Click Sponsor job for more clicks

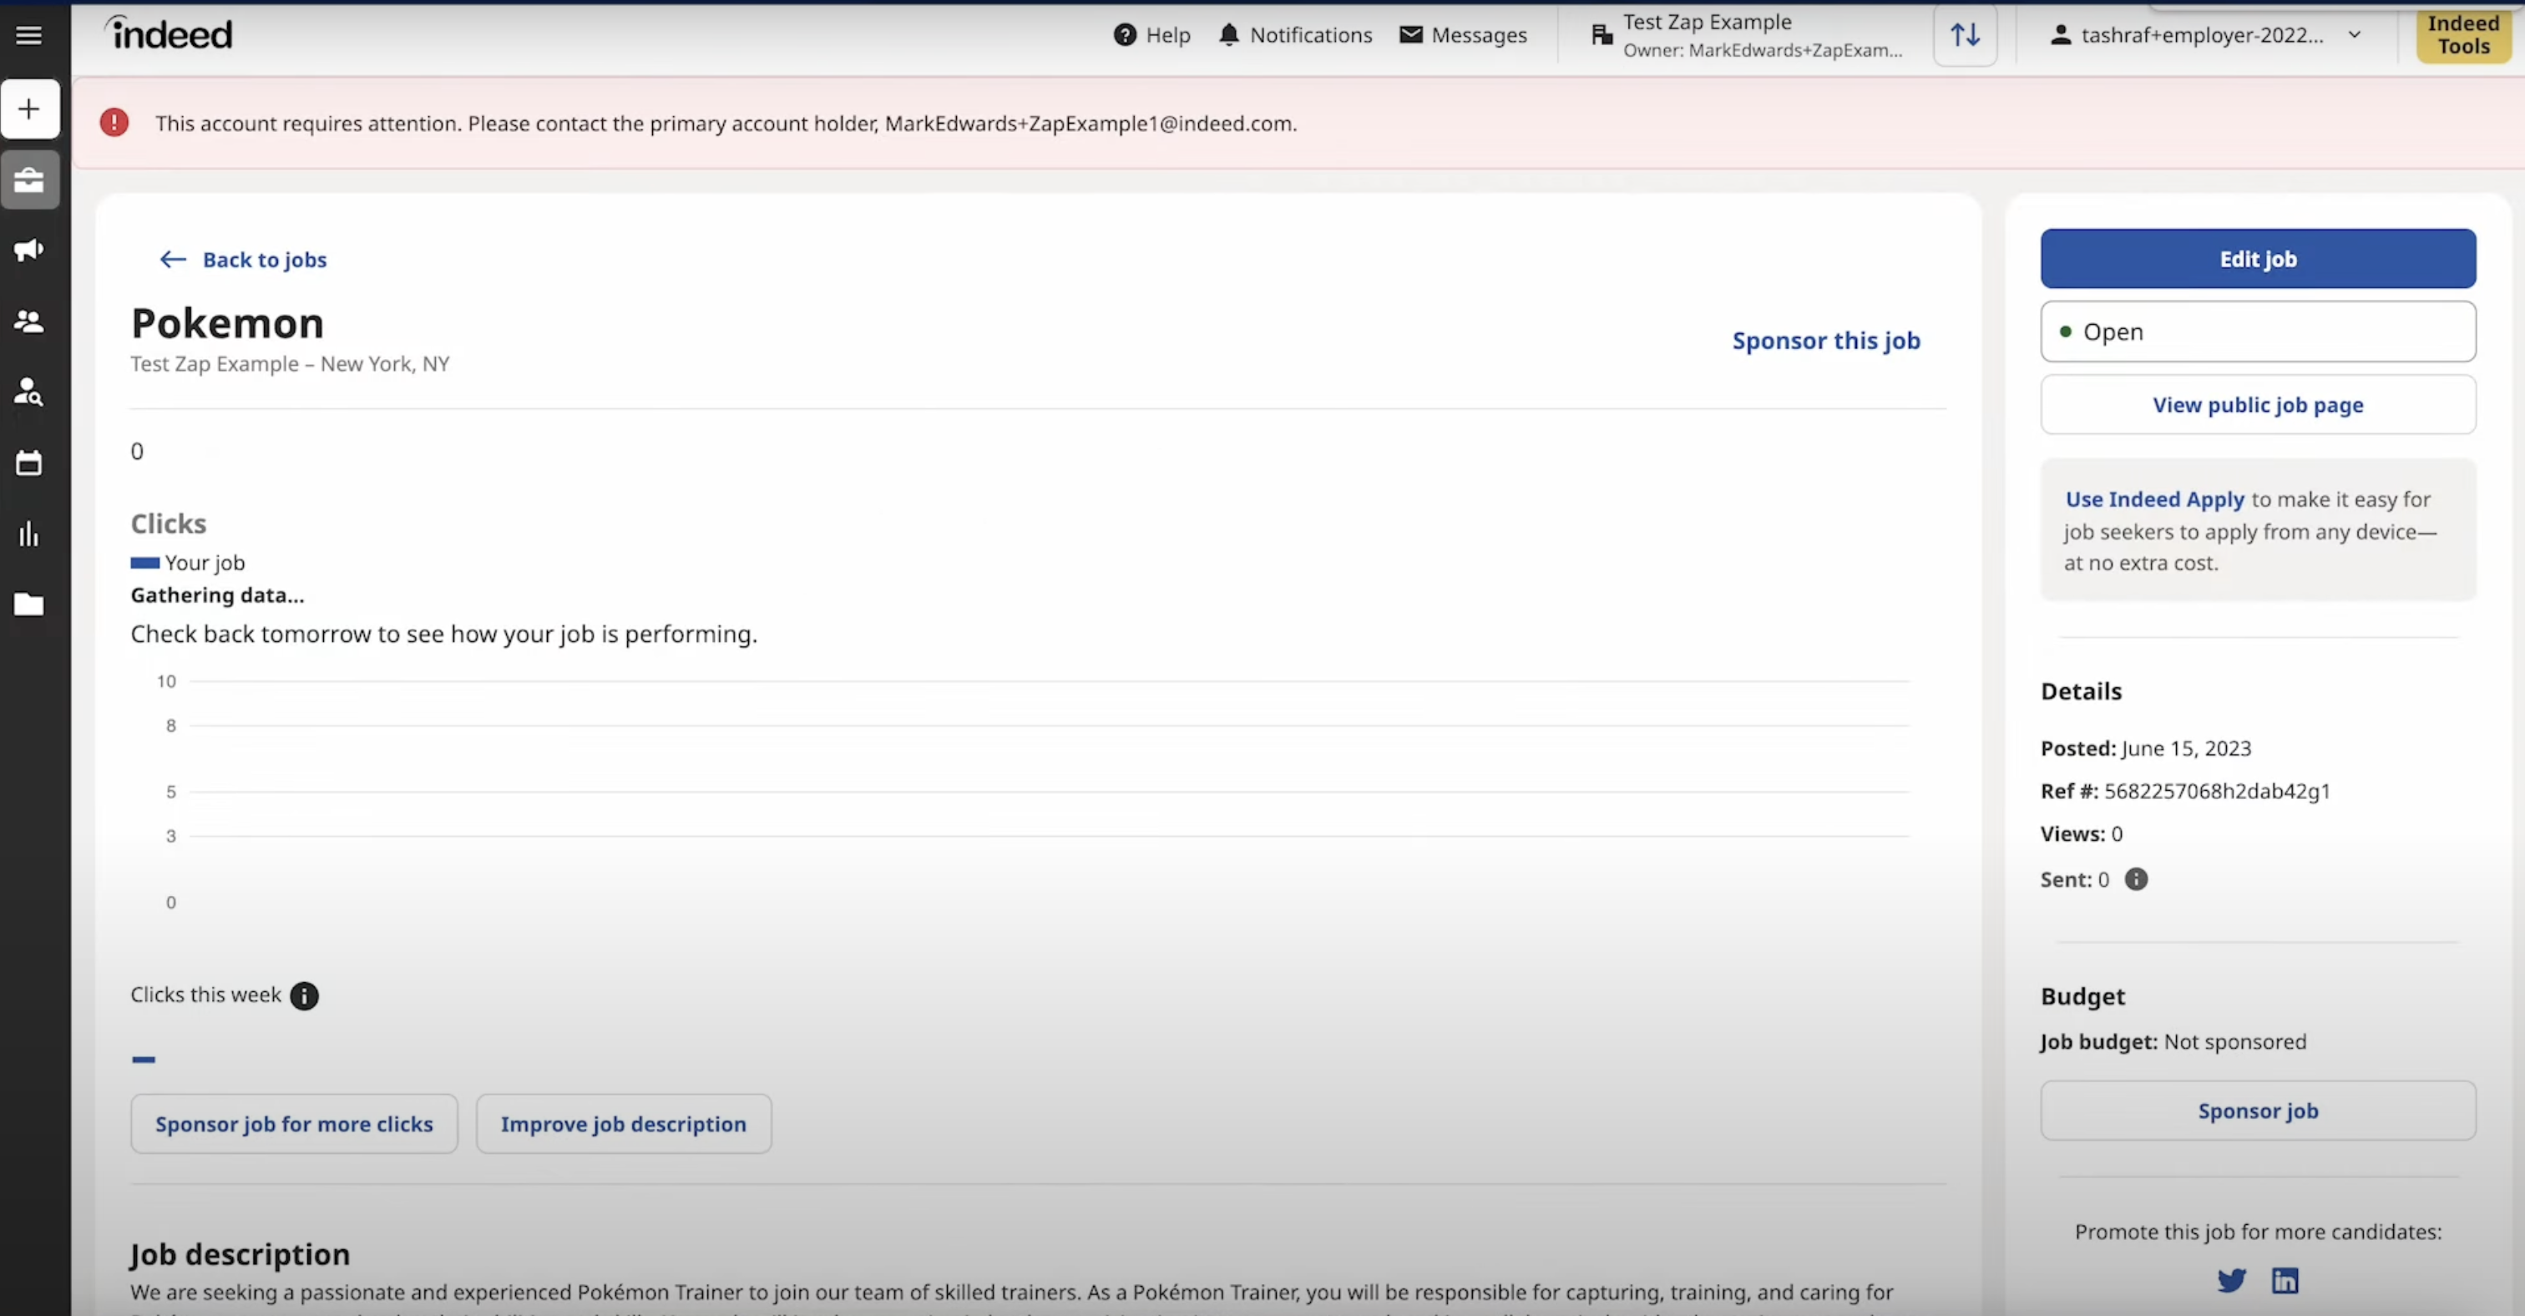click(294, 1124)
